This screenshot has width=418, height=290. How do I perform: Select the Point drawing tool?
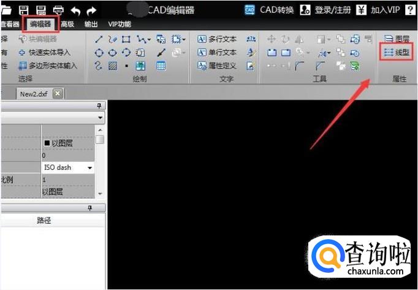(x=126, y=66)
